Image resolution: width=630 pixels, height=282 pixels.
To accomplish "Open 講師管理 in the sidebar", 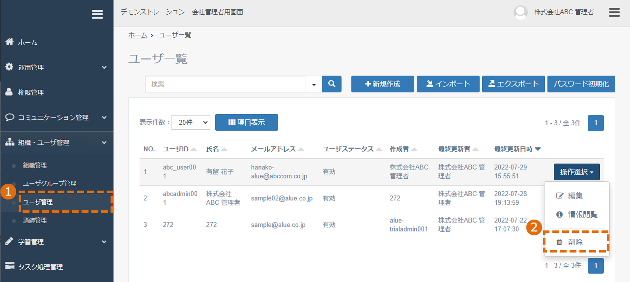I will point(35,221).
